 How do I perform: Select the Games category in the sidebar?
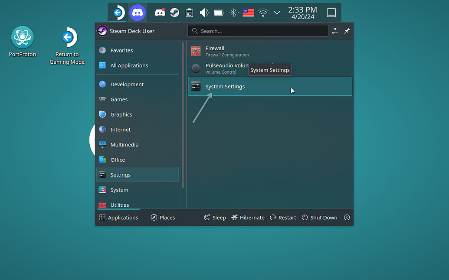click(118, 99)
